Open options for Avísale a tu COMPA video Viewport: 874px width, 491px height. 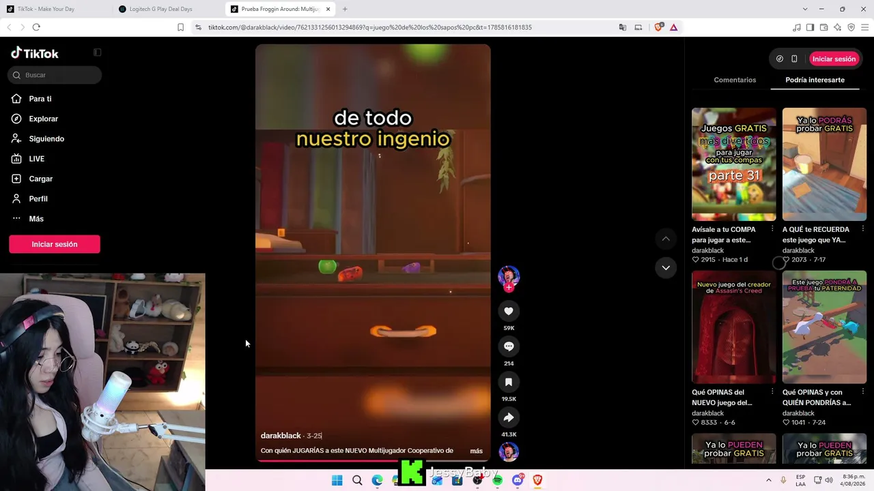772,229
